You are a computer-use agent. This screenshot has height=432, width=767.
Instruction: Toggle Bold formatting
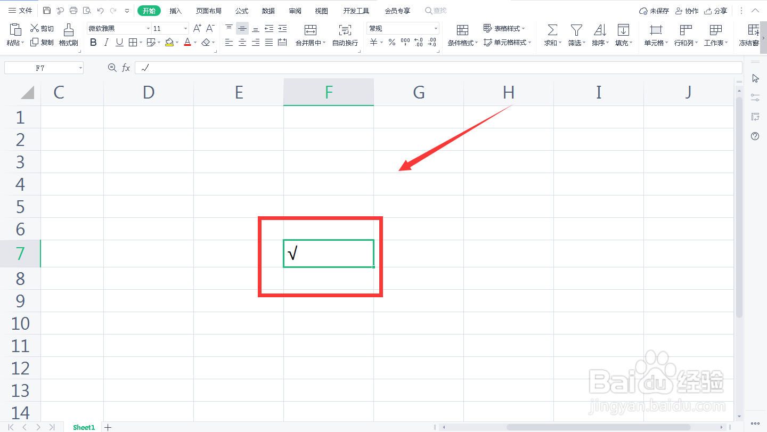[x=93, y=42]
